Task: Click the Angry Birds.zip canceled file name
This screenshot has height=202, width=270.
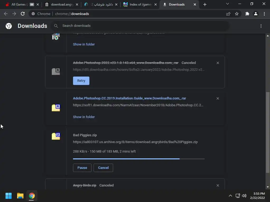Action: (85, 185)
